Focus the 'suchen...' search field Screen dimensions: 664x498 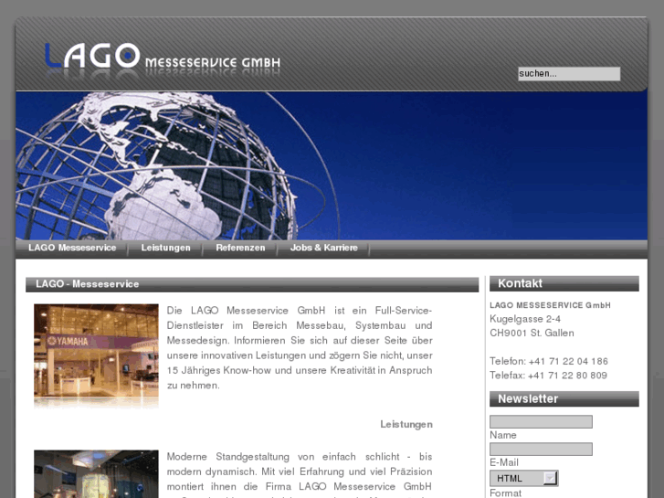pos(569,74)
